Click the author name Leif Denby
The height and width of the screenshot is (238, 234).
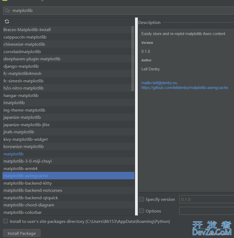pos(150,69)
